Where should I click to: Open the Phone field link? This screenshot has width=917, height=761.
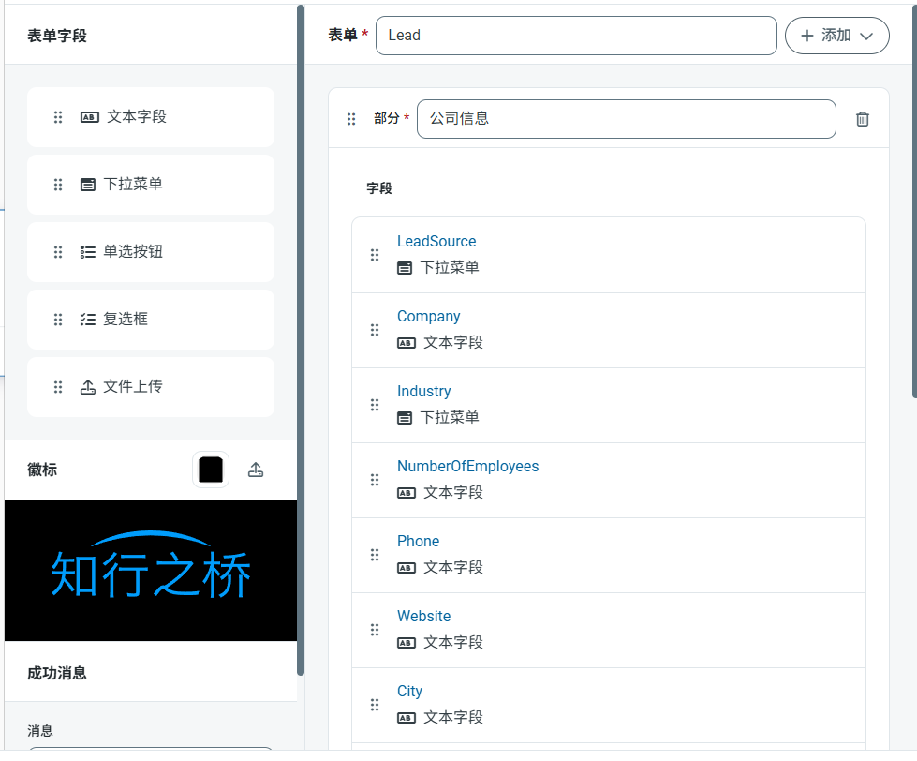[418, 542]
